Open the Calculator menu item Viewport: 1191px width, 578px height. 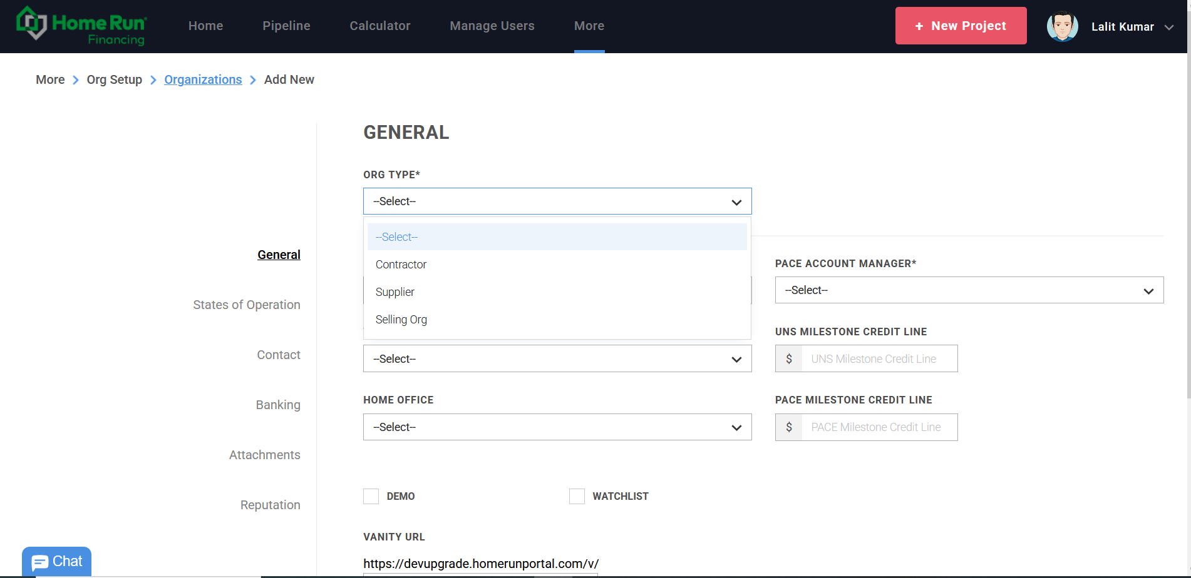379,26
